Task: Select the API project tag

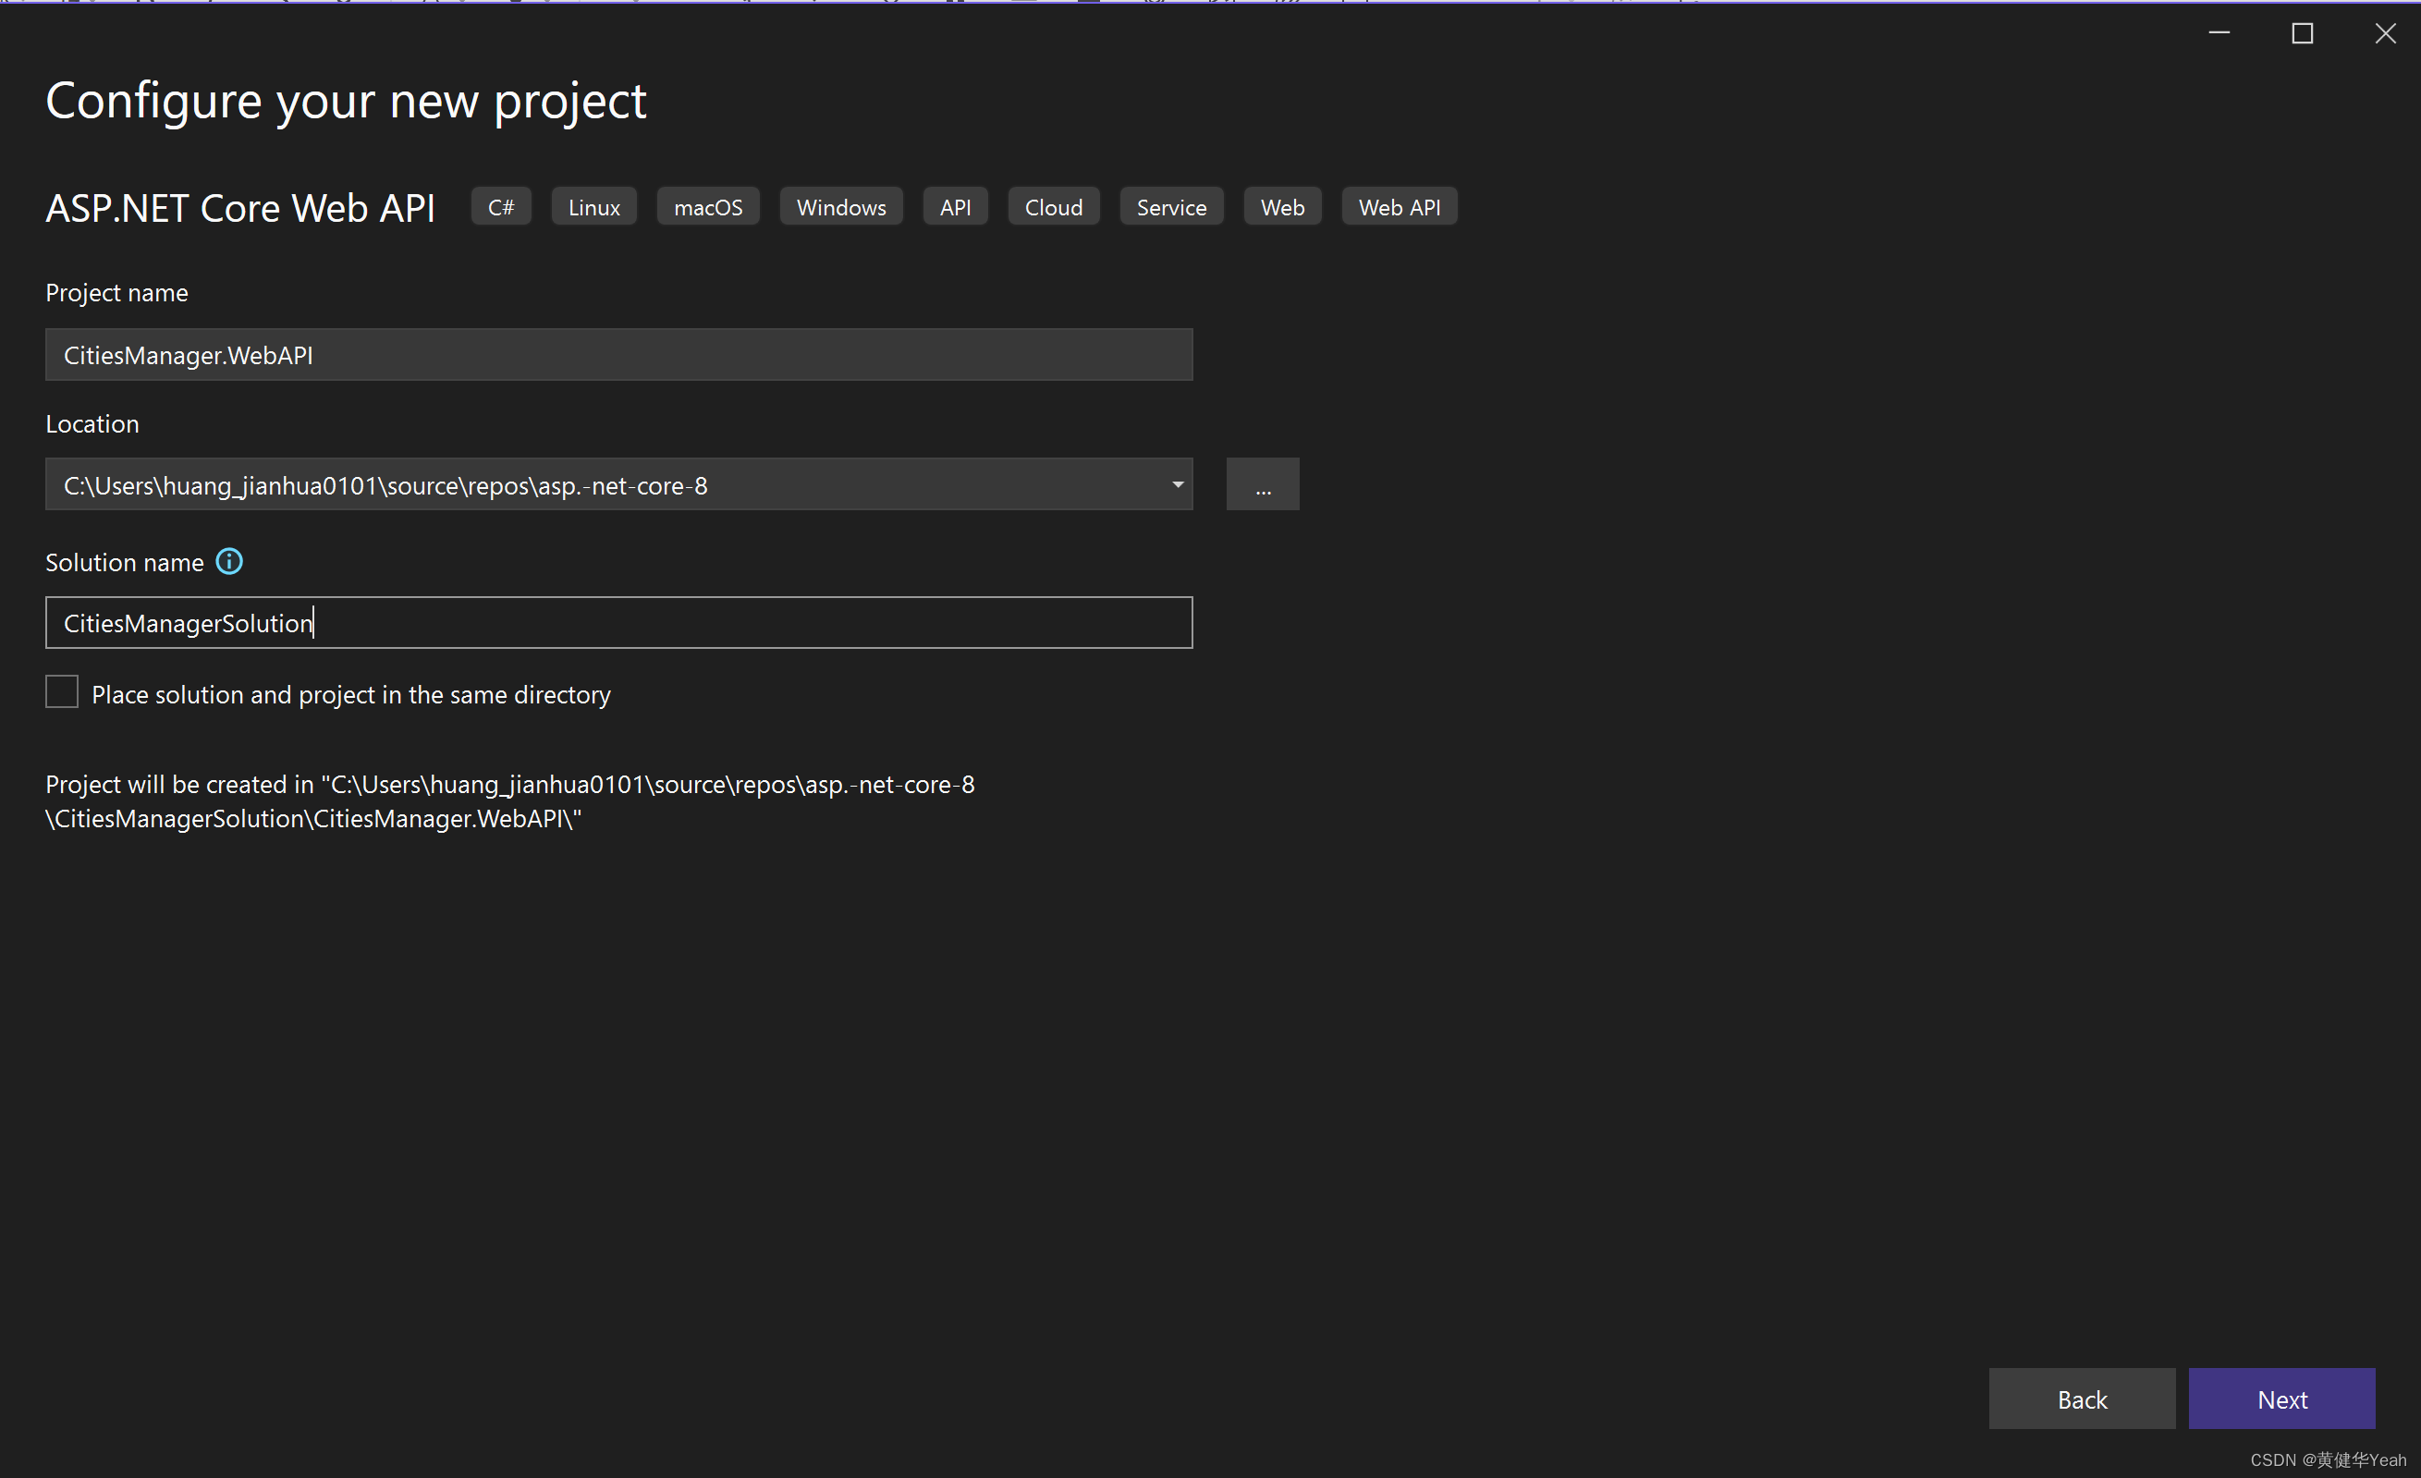Action: pyautogui.click(x=955, y=206)
